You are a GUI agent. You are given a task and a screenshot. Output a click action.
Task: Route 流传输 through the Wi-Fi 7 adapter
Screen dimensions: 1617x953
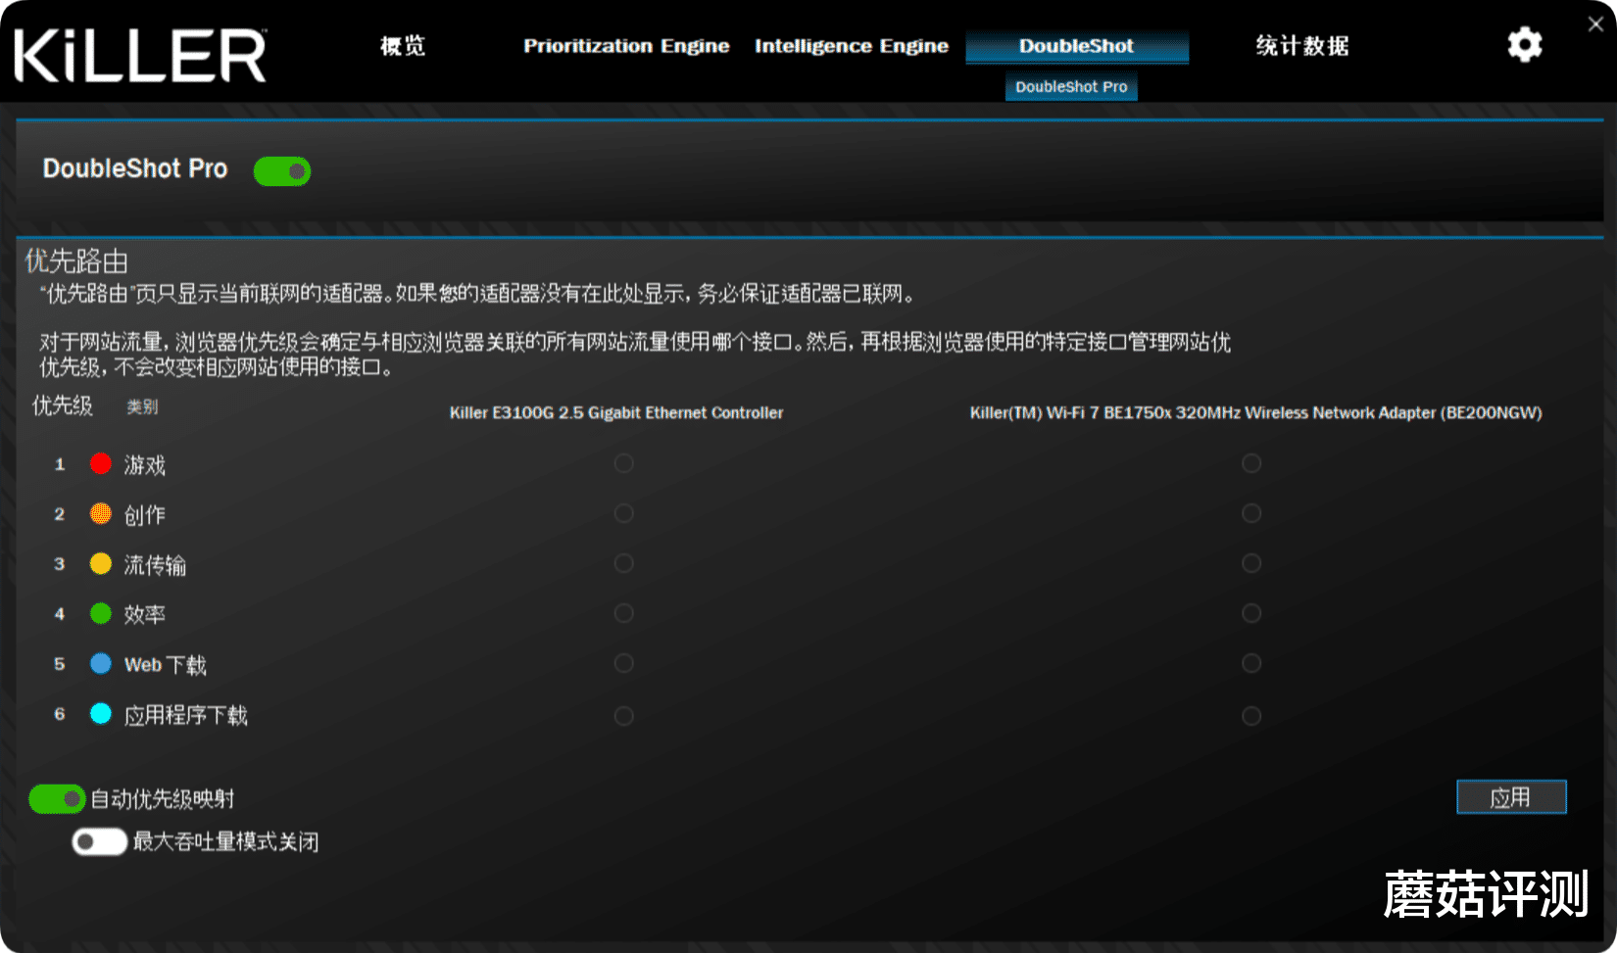1251,563
